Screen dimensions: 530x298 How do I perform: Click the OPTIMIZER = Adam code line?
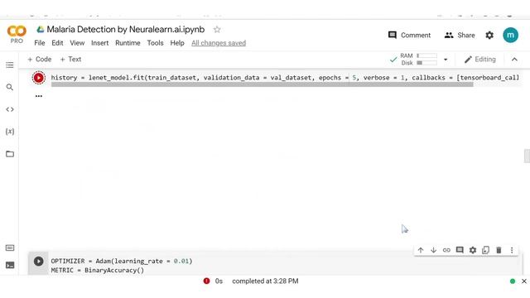pos(122,262)
